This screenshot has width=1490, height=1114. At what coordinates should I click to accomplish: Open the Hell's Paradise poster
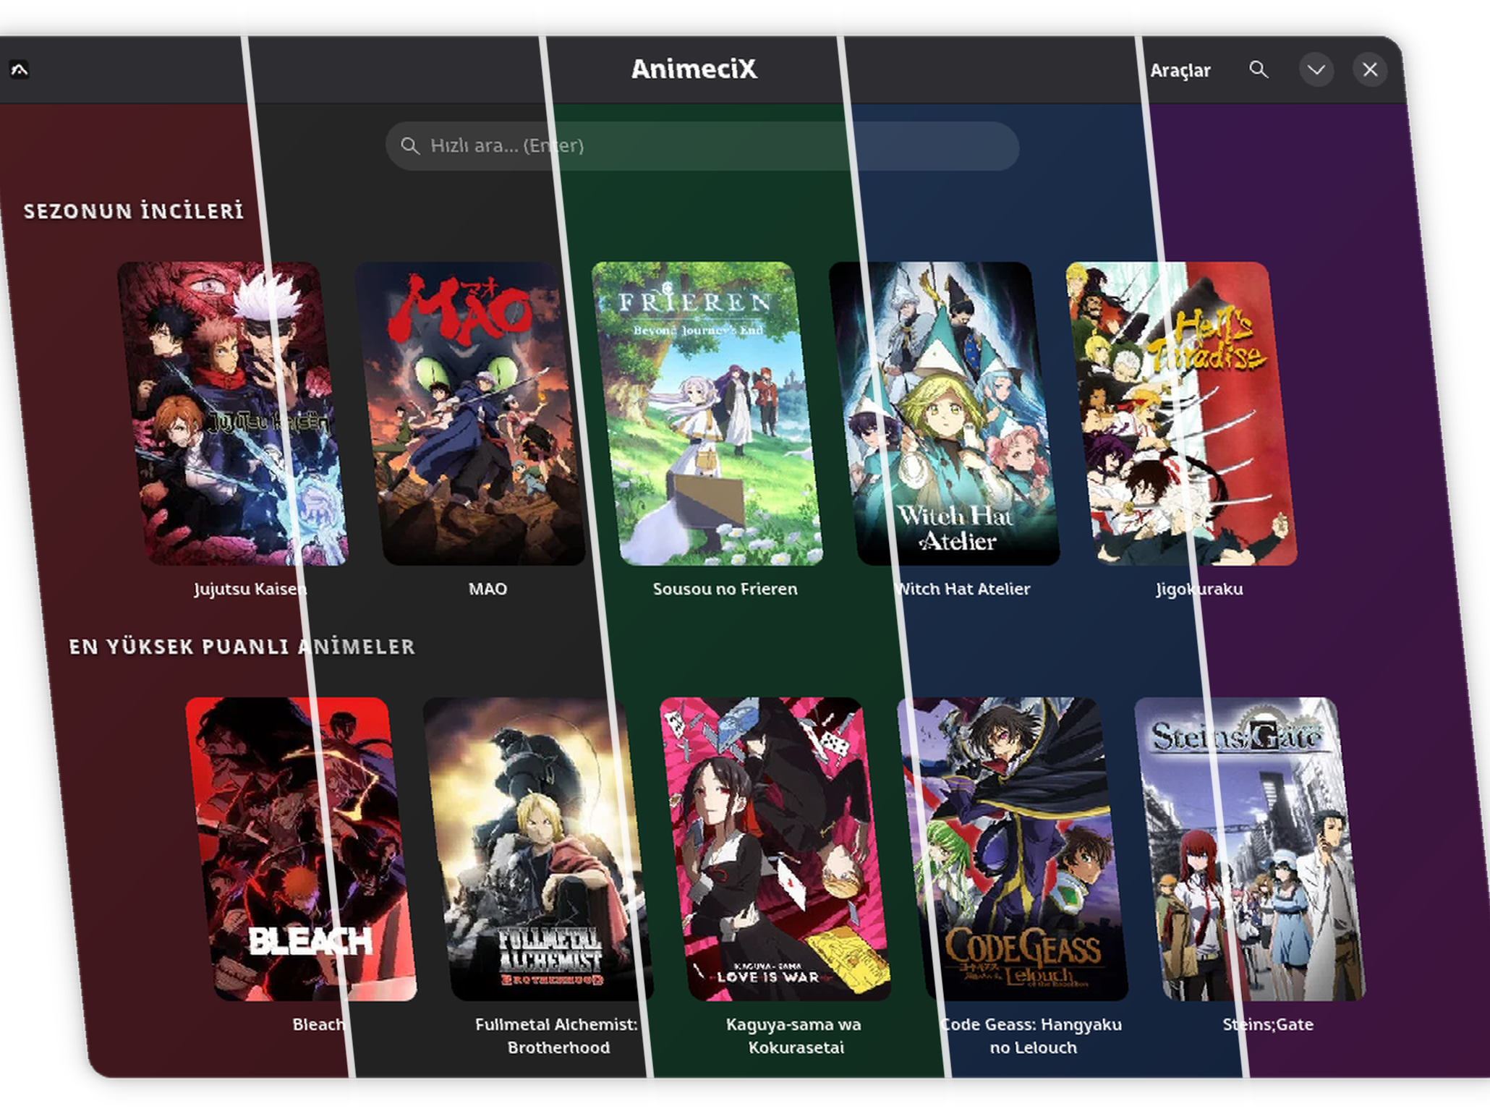pyautogui.click(x=1182, y=413)
